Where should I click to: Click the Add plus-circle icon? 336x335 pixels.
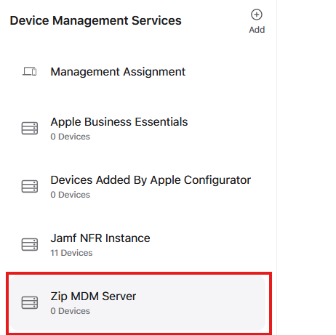click(x=257, y=15)
